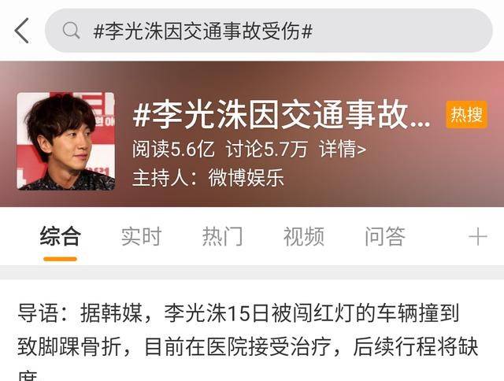Select the 综合 tab

(x=60, y=236)
